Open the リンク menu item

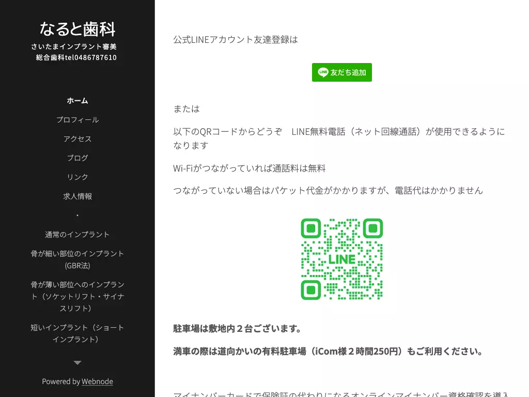(77, 177)
